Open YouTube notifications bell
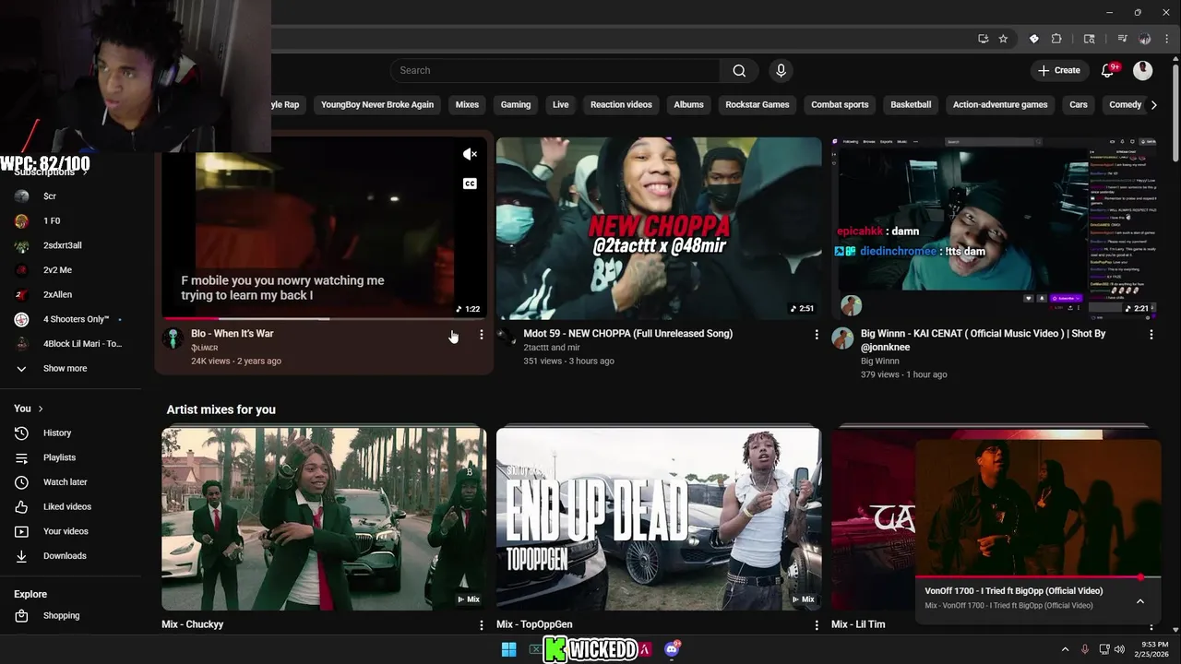1181x664 pixels. point(1108,70)
